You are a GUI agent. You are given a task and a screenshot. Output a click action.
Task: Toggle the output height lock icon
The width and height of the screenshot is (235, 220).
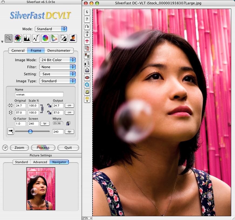coord(49,112)
